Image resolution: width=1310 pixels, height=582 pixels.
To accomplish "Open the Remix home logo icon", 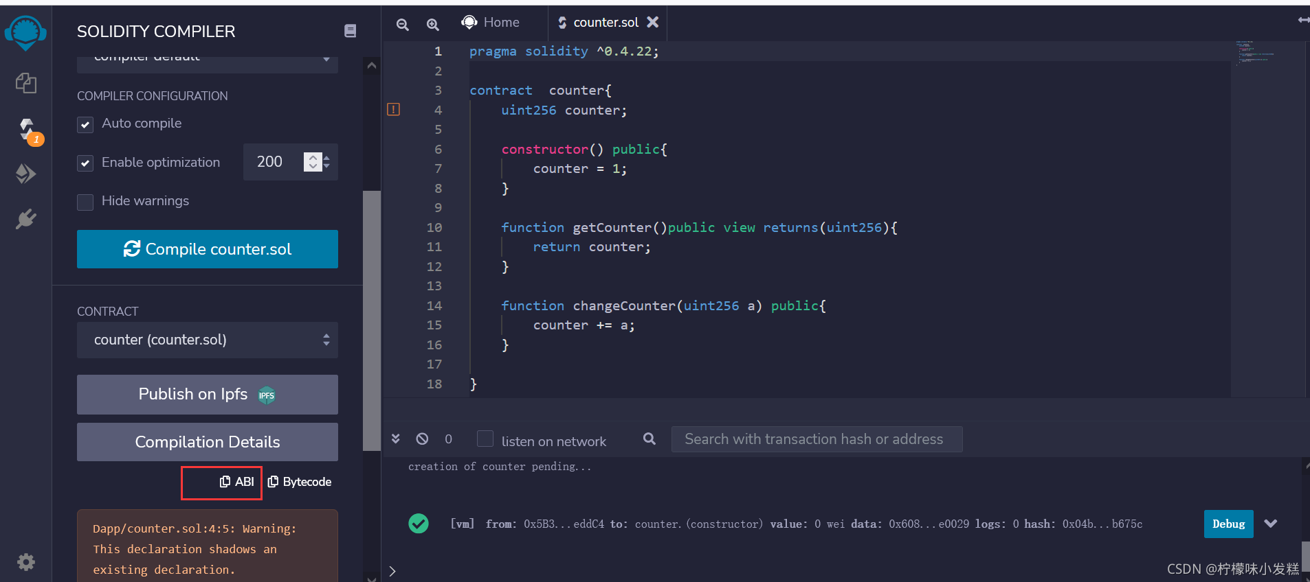I will [x=25, y=32].
